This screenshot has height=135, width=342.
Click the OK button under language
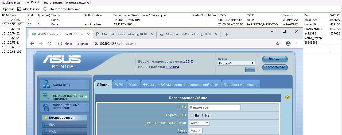pos(250,70)
